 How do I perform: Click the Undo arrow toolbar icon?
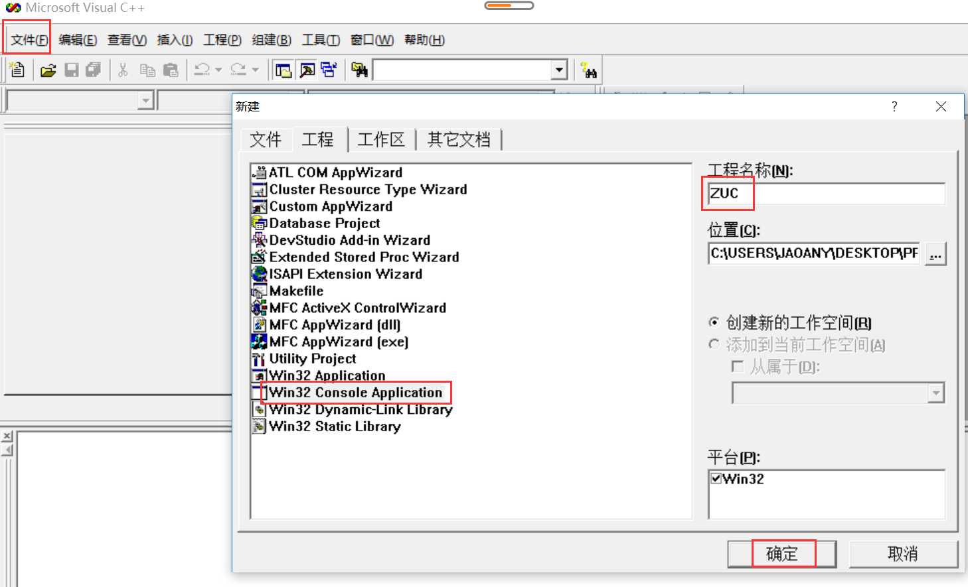(x=202, y=70)
